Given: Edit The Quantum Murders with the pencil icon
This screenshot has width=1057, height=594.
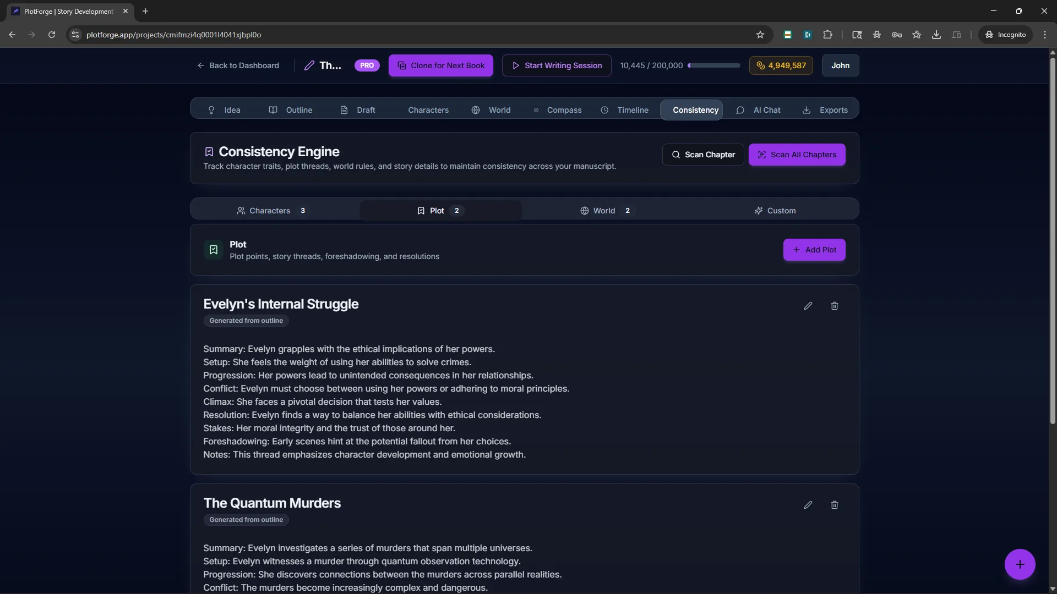Looking at the screenshot, I should [x=808, y=505].
